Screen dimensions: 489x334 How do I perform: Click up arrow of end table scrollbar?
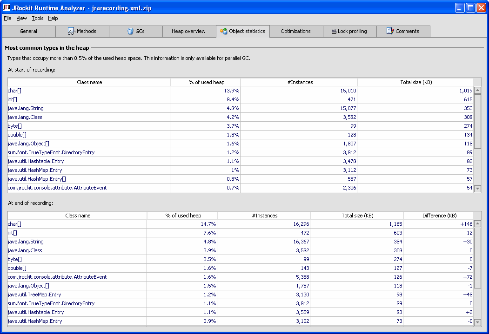[x=477, y=224]
